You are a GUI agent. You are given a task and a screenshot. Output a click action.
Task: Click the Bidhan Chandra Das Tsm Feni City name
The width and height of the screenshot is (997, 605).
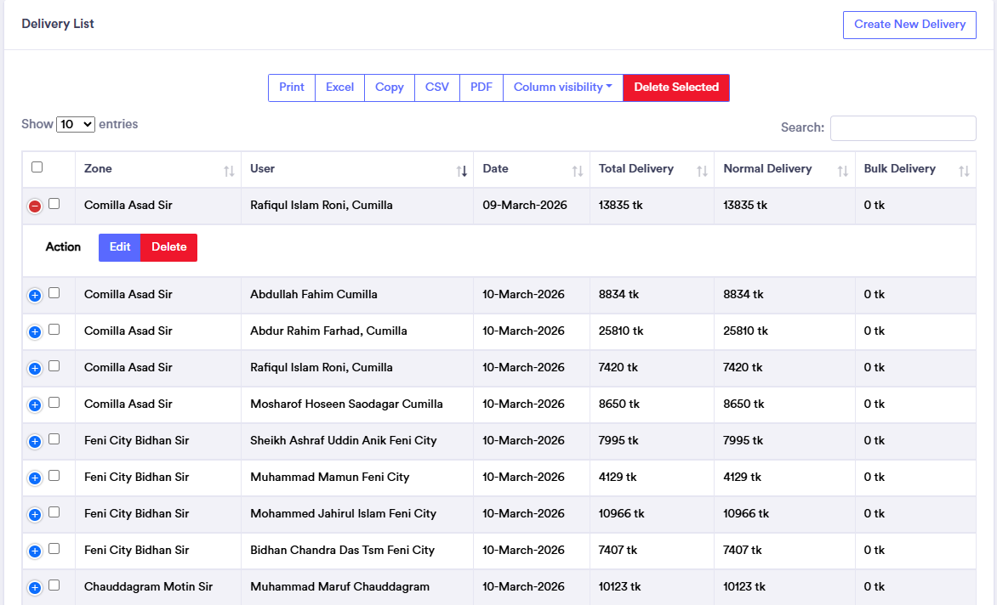tap(342, 551)
